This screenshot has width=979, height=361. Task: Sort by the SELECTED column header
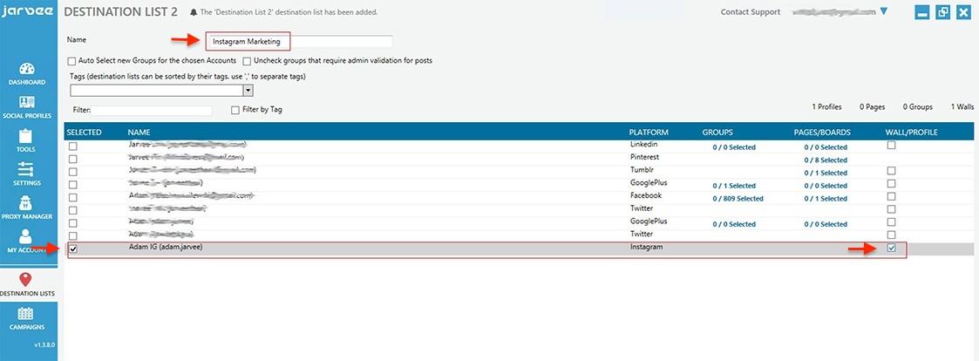pos(84,133)
